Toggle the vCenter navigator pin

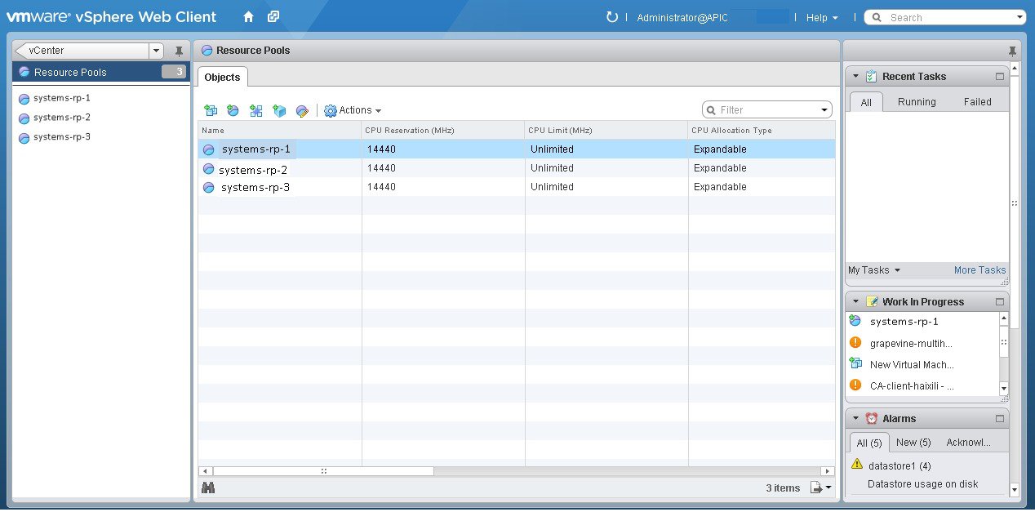pyautogui.click(x=179, y=50)
